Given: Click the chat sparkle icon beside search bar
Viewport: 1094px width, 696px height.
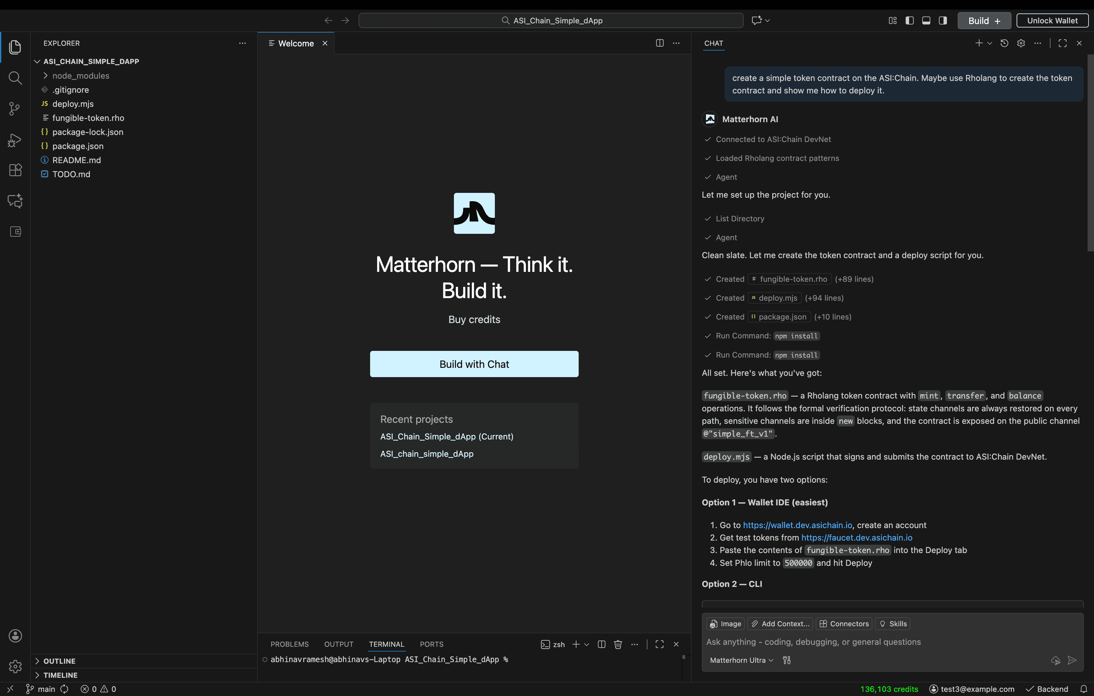Looking at the screenshot, I should 757,20.
